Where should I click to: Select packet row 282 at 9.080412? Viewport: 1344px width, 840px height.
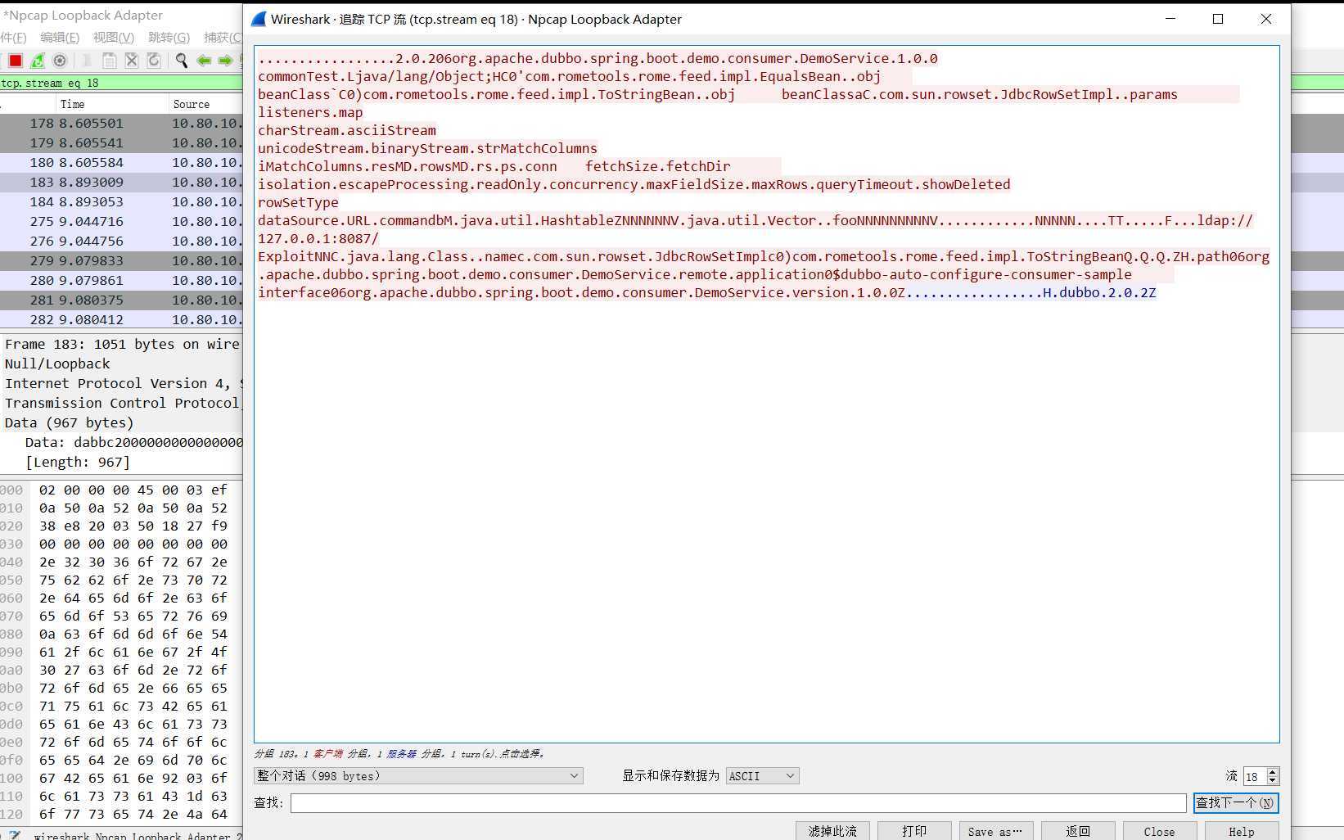(121, 319)
